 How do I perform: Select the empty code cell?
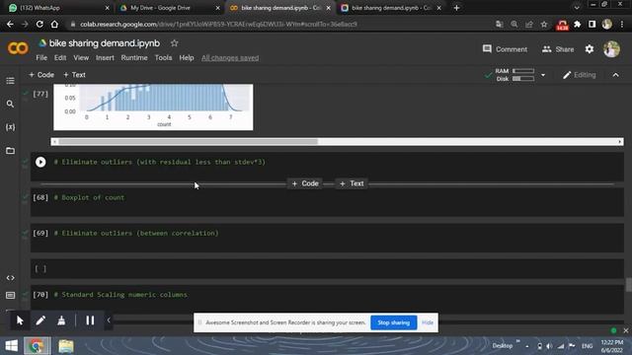point(327,269)
